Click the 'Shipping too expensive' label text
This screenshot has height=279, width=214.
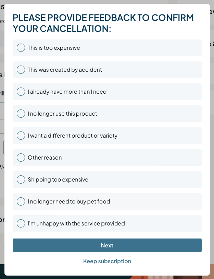[x=58, y=180]
